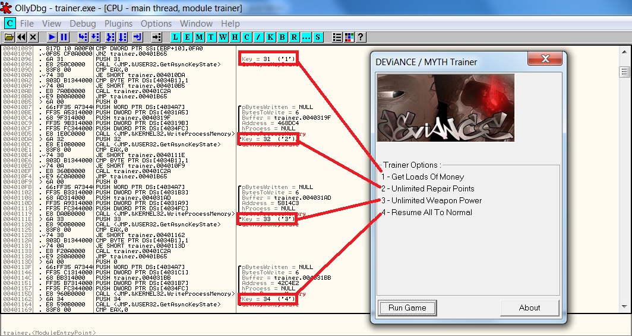The width and height of the screenshot is (632, 336).
Task: Open the File menu
Action: coord(27,23)
